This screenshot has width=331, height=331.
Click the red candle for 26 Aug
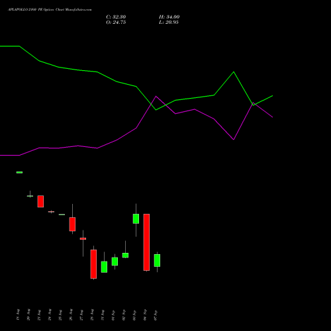[x=72, y=224]
